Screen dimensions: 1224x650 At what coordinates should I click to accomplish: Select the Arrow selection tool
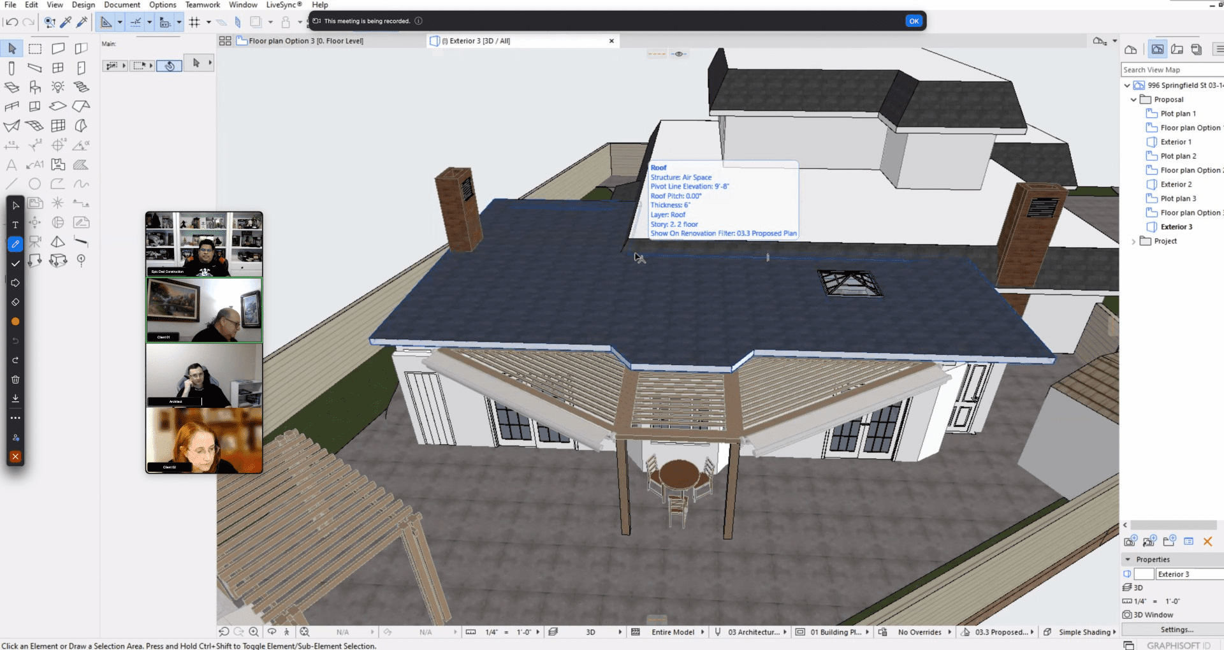12,48
